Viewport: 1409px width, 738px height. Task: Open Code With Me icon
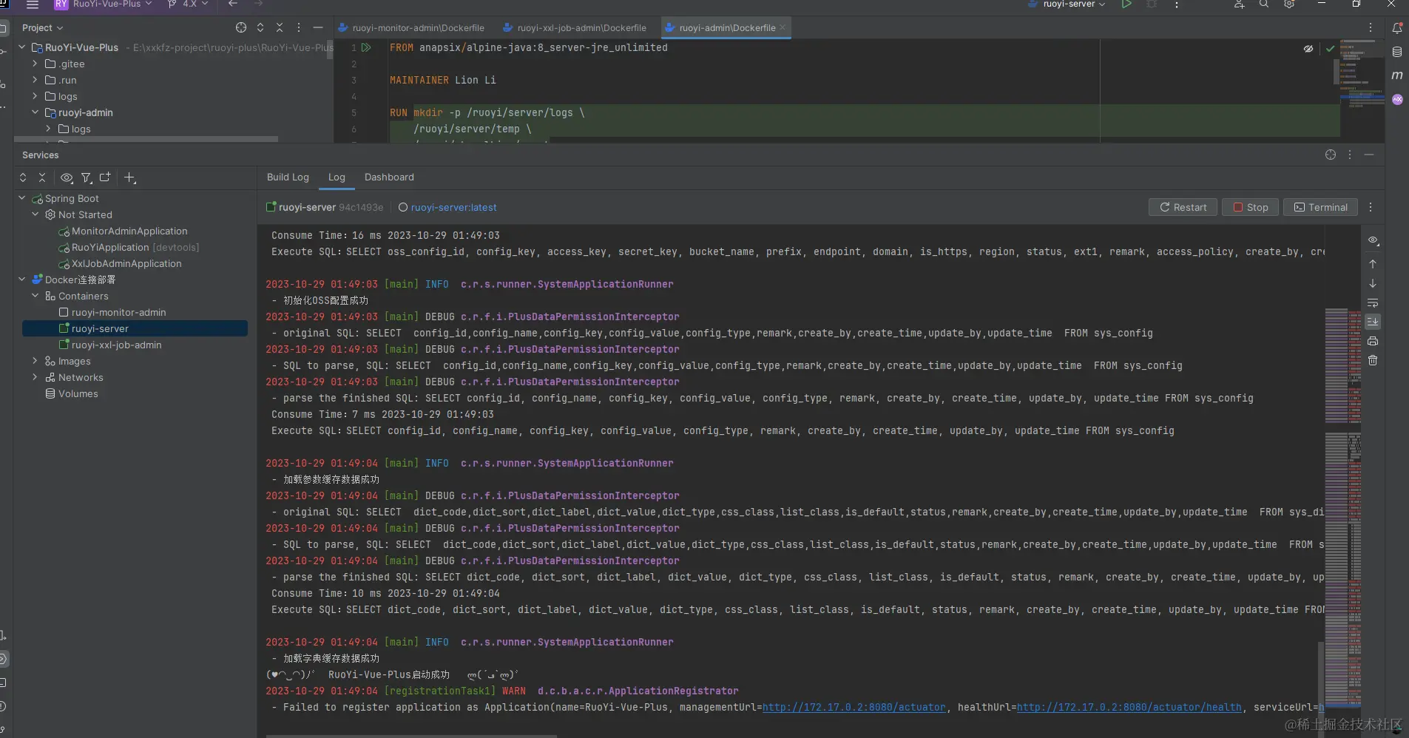[x=1239, y=4]
